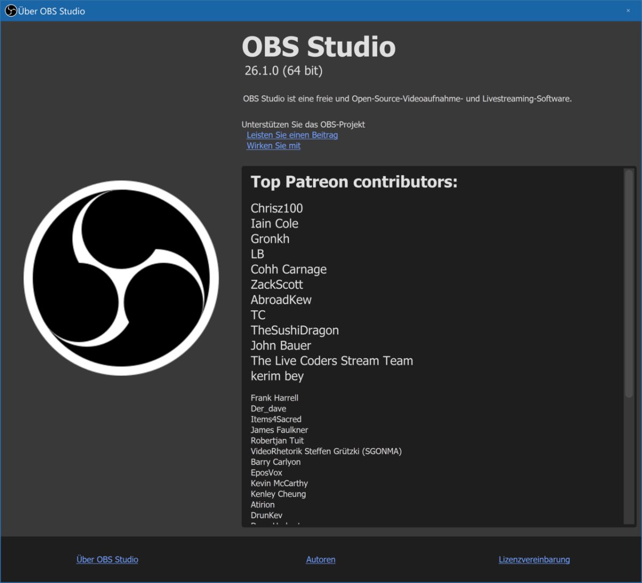The image size is (642, 583).
Task: Click the name 'James Faulkner'
Action: 279,430
